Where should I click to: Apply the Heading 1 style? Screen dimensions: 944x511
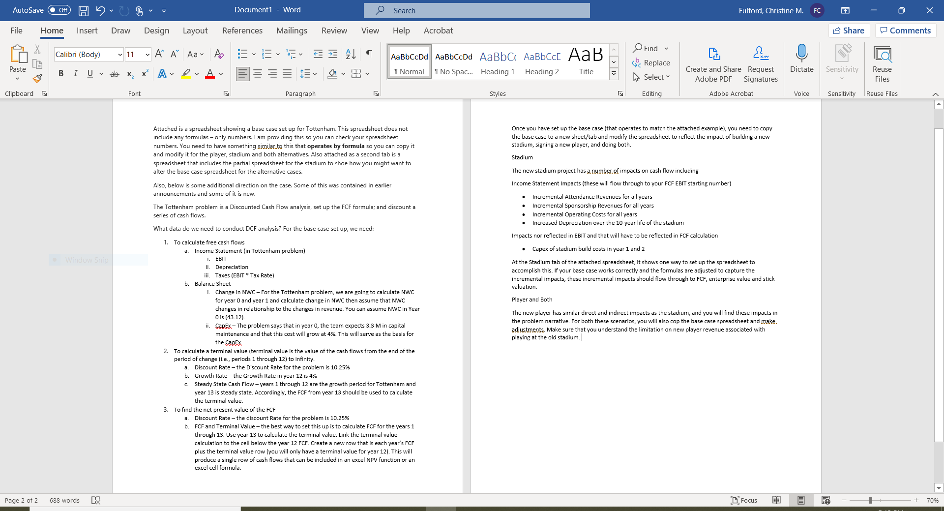498,62
